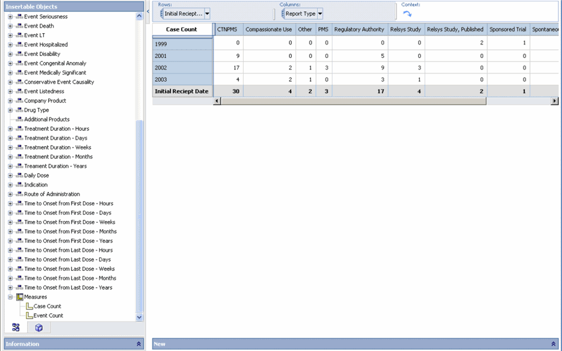Collapse the Information panel chevron
The height and width of the screenshot is (351, 562).
click(x=139, y=344)
